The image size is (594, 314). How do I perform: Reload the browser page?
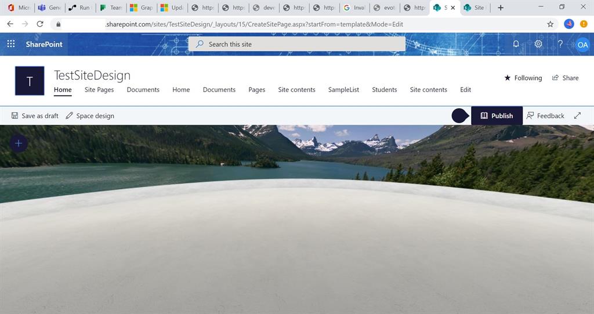(40, 24)
